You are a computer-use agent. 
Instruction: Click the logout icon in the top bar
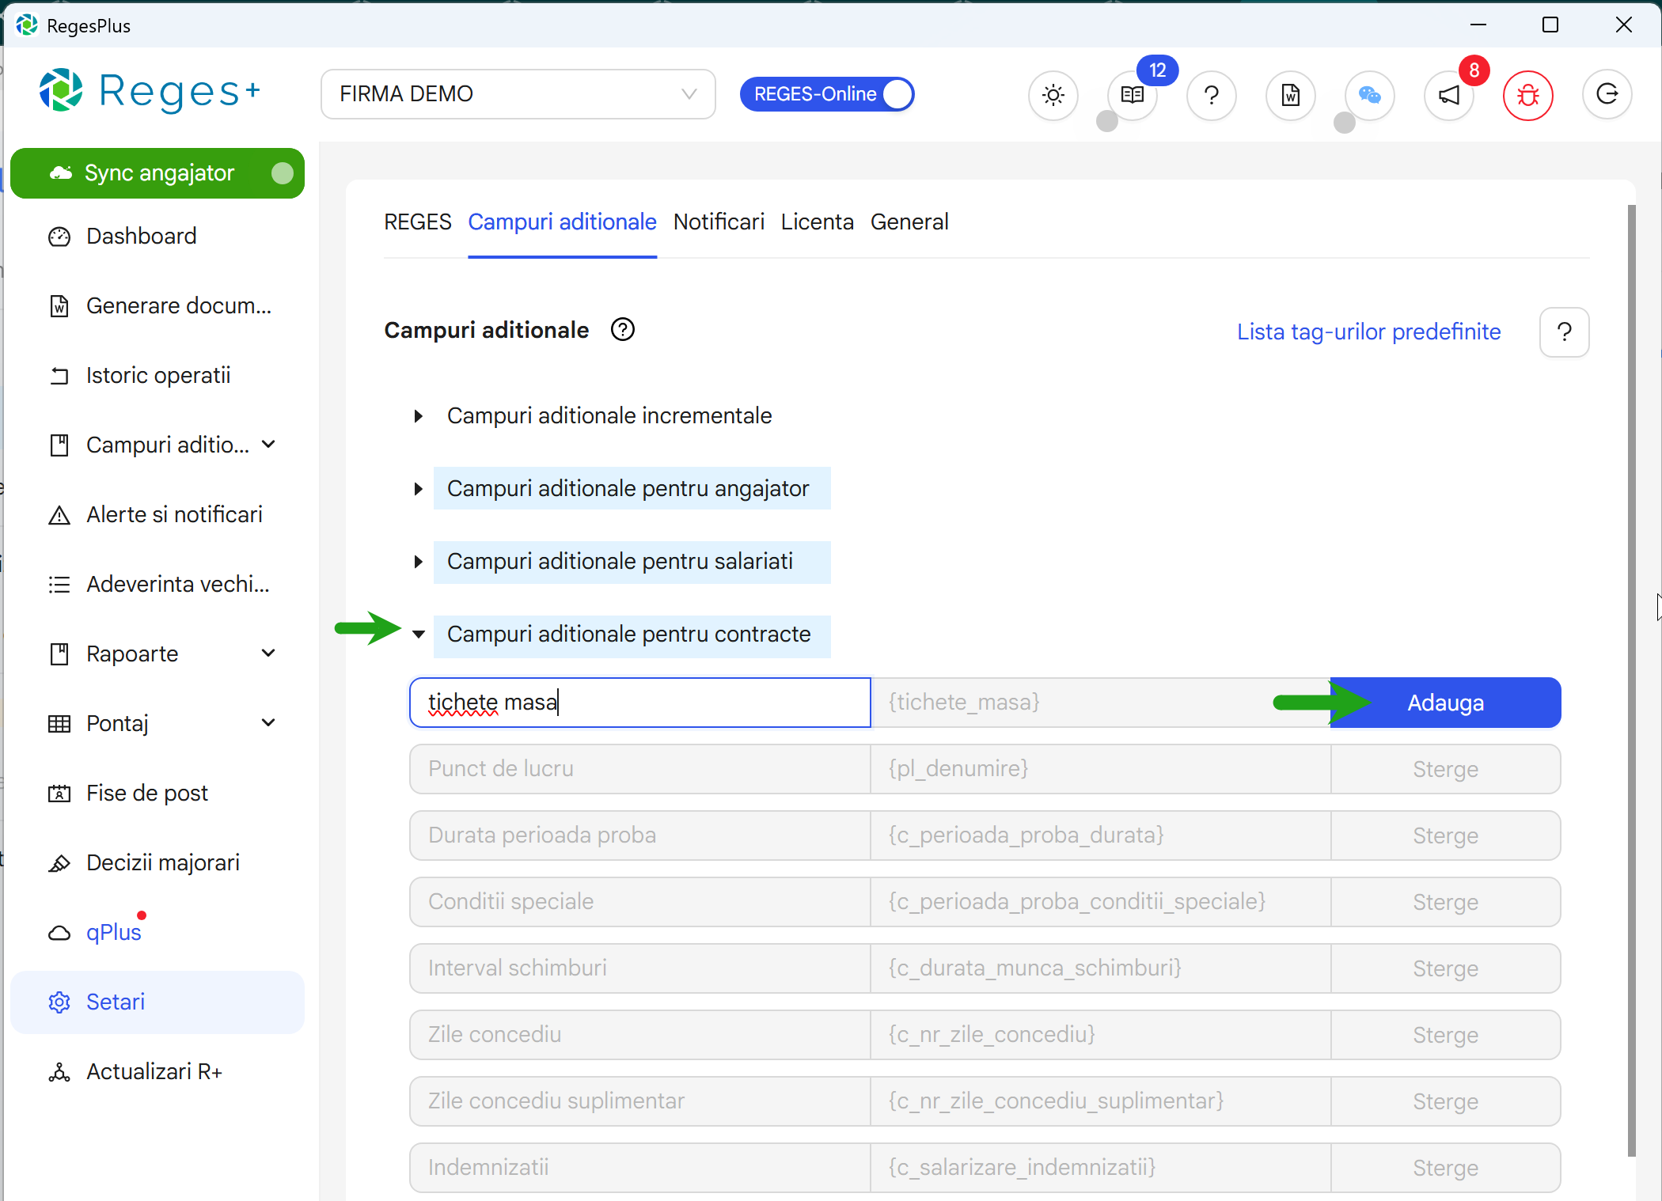(x=1607, y=95)
